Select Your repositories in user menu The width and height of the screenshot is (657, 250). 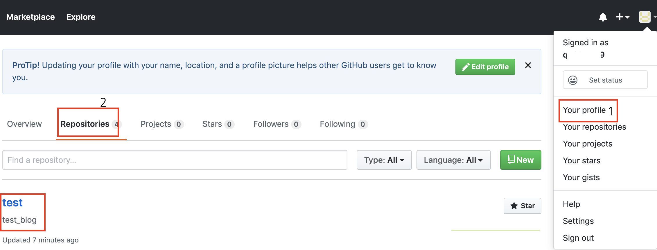point(594,127)
